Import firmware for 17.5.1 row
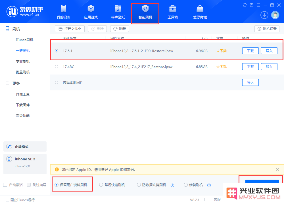 tap(269, 51)
